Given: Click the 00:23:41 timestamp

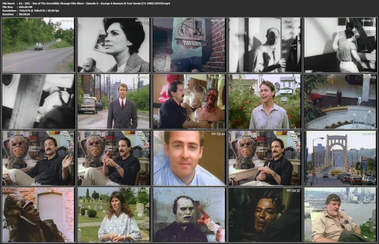Looking at the screenshot, I should pyautogui.click(x=218, y=134).
